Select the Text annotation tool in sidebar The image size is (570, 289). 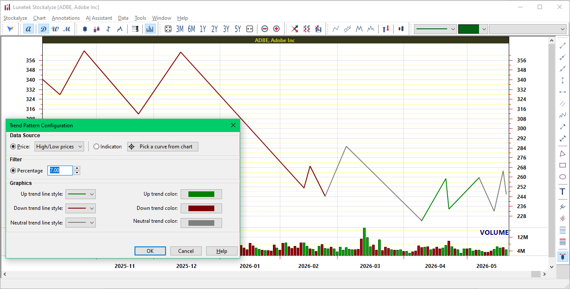coord(562,192)
